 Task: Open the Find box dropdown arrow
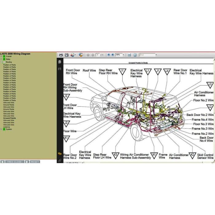(x=156, y=55)
